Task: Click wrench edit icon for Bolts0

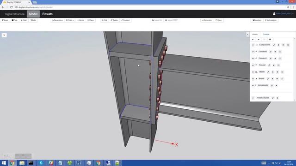Action: pyautogui.click(x=268, y=79)
